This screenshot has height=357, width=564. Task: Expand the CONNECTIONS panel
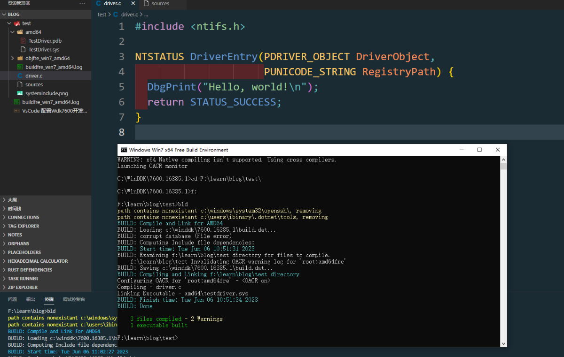click(46, 217)
